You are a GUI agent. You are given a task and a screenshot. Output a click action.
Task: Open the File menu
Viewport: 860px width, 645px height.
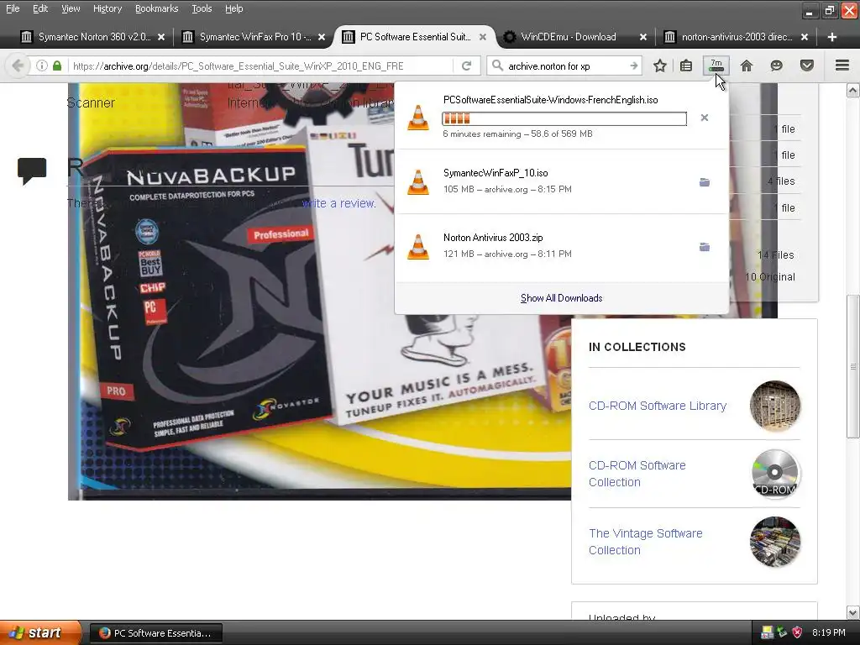point(13,8)
